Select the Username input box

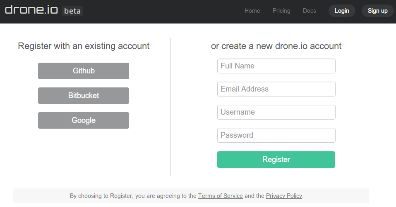pos(276,112)
